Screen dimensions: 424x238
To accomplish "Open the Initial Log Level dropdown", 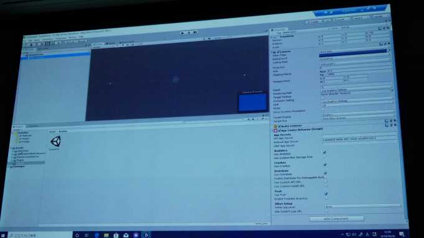I will [x=364, y=206].
